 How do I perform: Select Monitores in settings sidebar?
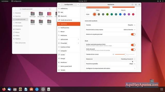point(69,62)
